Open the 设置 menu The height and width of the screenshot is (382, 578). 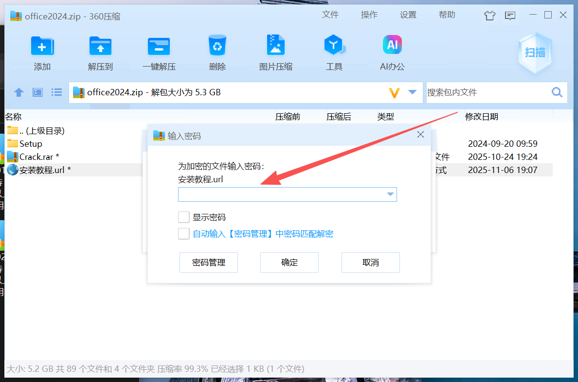coord(408,15)
